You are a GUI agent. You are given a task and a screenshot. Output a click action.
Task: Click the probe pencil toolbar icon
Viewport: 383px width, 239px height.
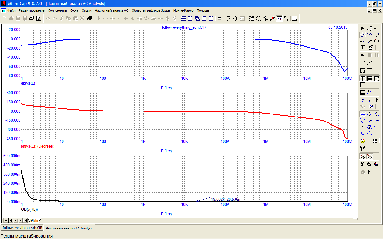point(272,19)
